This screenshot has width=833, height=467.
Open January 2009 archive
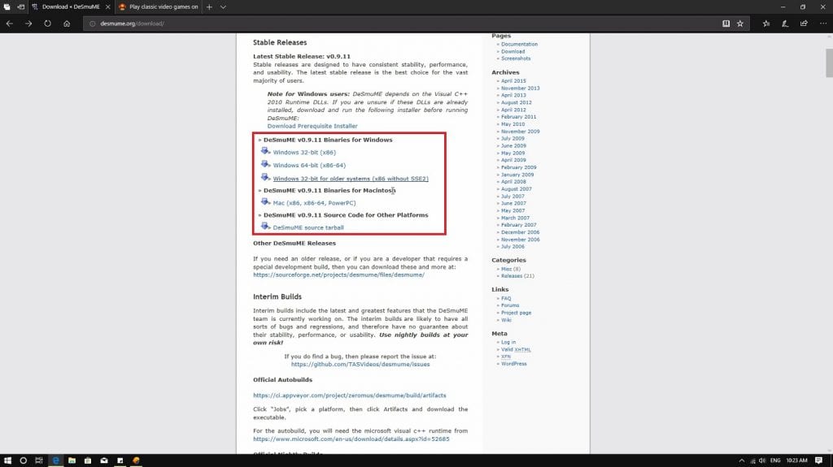pos(517,175)
